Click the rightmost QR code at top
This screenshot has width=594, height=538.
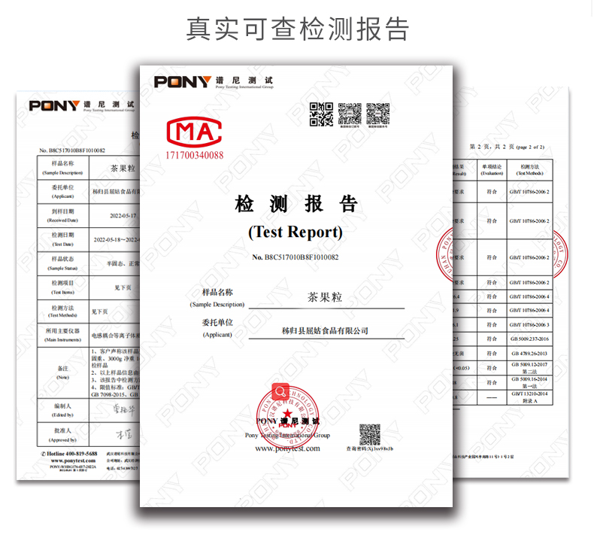(x=377, y=114)
